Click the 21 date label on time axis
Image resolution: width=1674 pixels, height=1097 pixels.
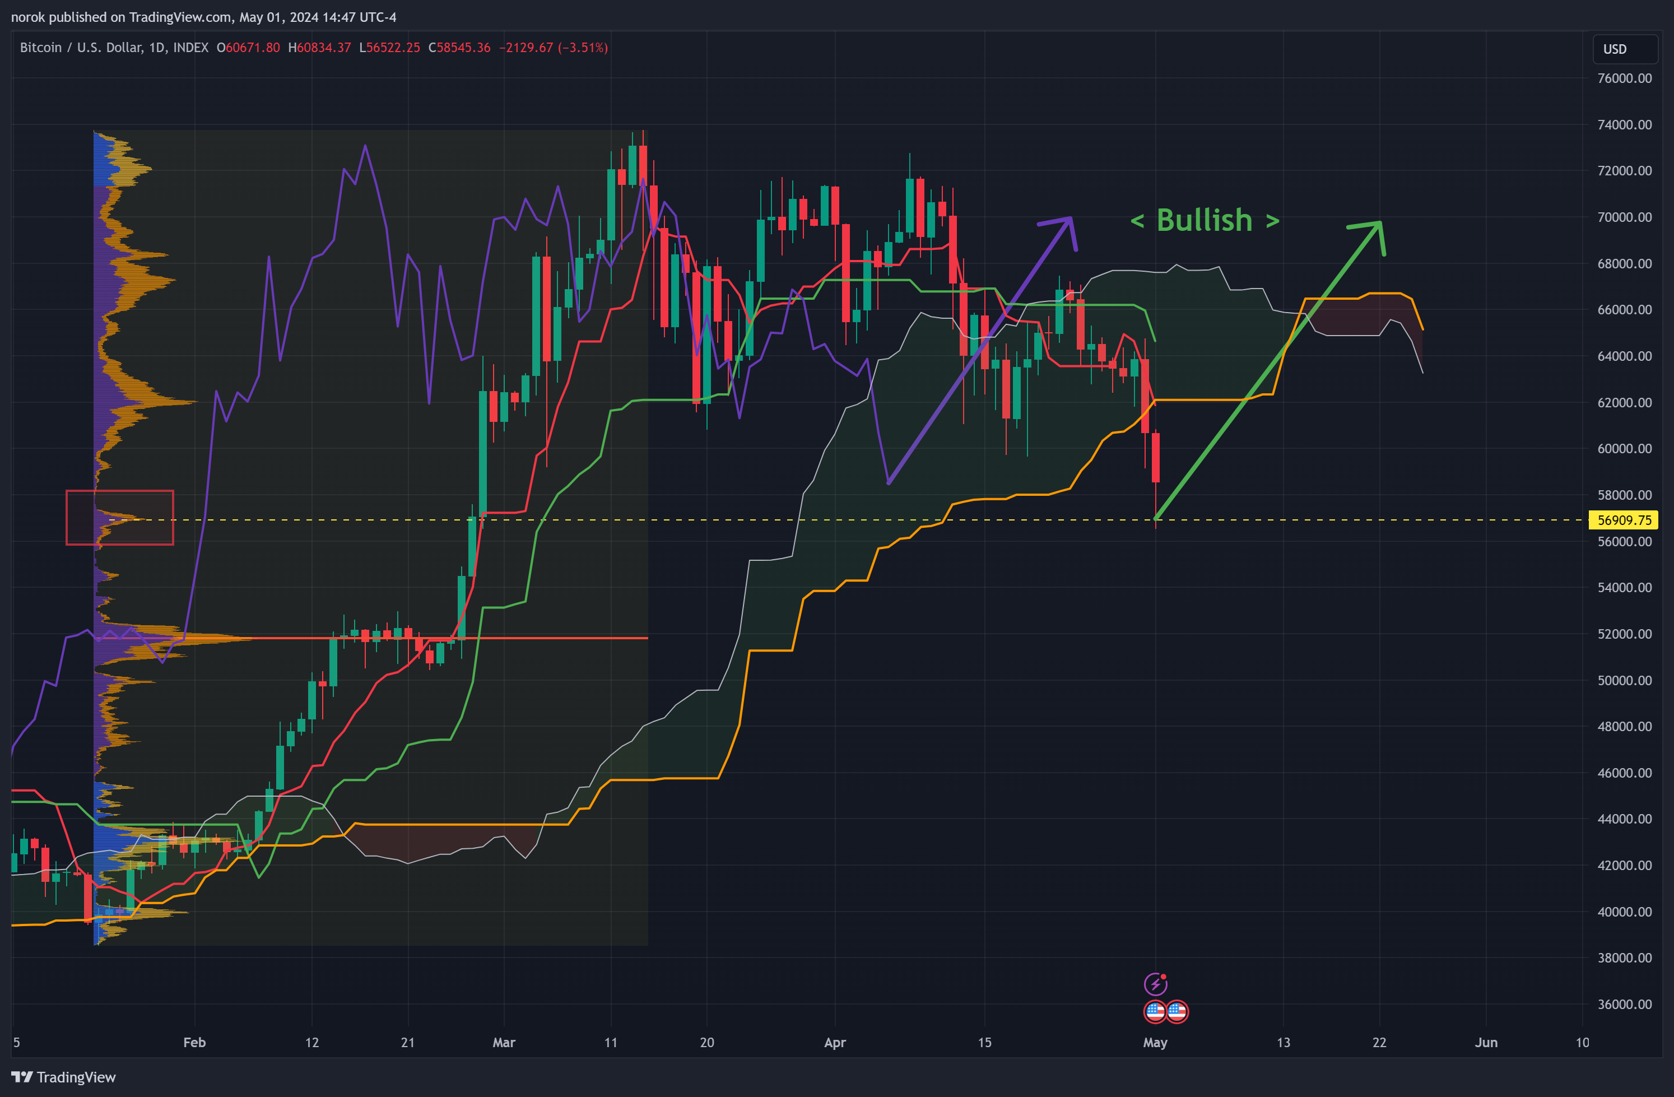coord(408,1042)
